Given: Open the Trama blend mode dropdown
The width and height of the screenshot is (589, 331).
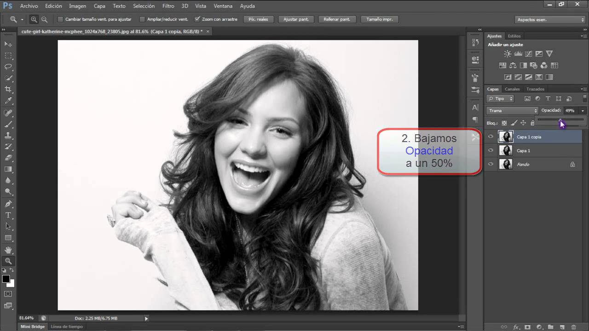Looking at the screenshot, I should click(x=512, y=110).
